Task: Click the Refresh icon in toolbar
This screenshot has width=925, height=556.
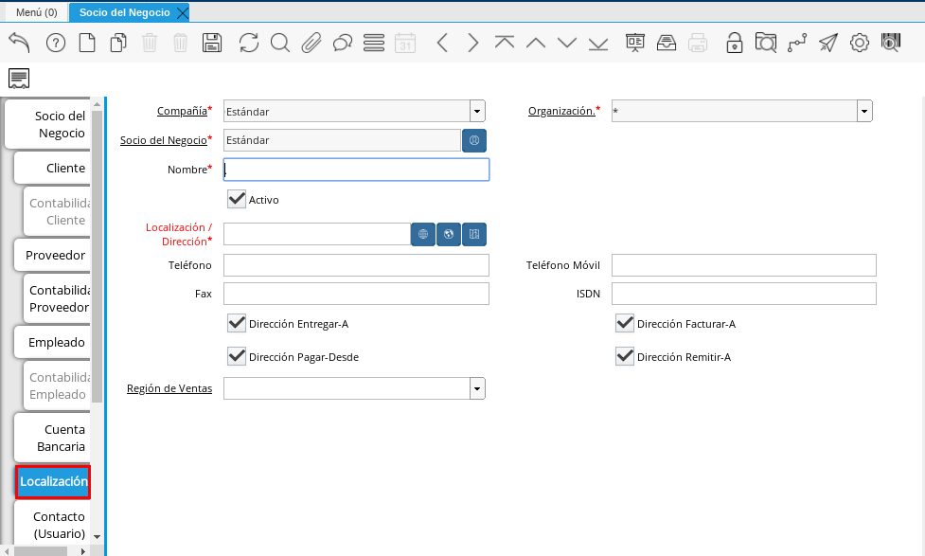Action: (248, 43)
